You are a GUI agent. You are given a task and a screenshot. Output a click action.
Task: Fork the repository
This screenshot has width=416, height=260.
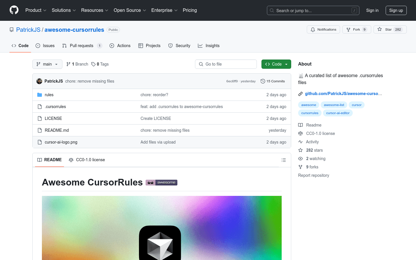(357, 29)
